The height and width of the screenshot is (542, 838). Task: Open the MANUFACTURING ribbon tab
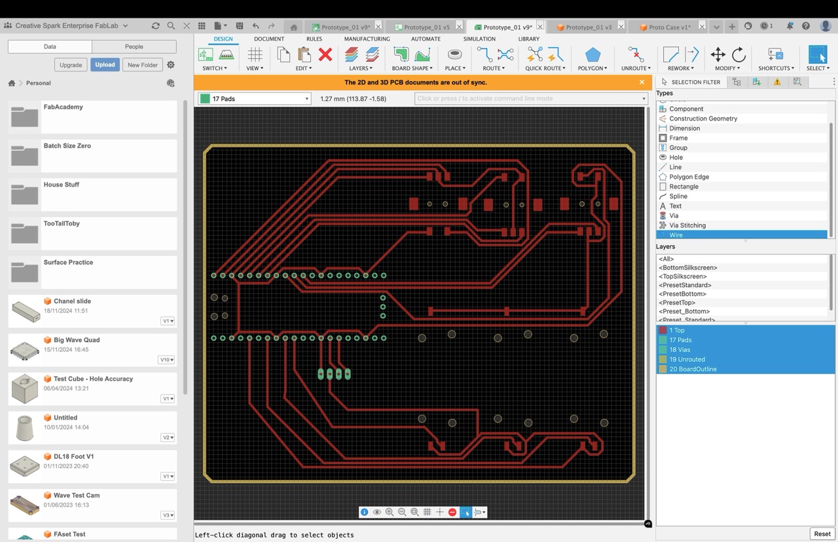(x=367, y=39)
